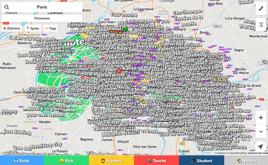Toggle the Districts filter

12,28
